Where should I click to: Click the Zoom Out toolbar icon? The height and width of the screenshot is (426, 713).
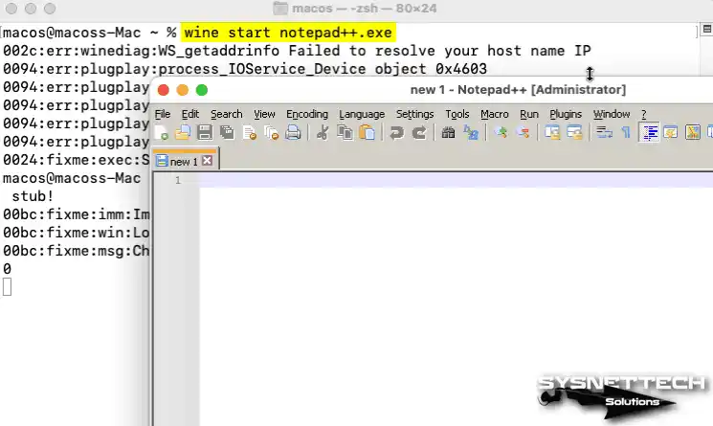tap(523, 133)
